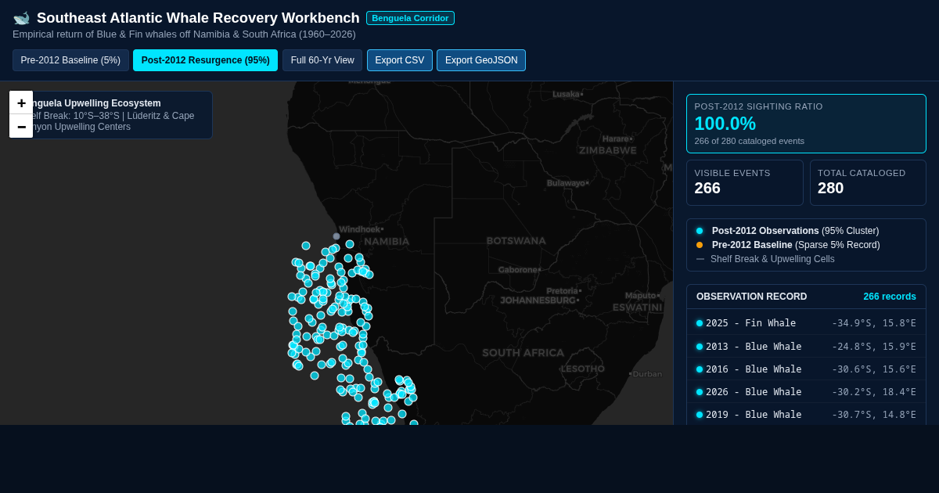Click the Windhoek city label on map
Viewport: 939px width, 493px height.
coord(361,229)
